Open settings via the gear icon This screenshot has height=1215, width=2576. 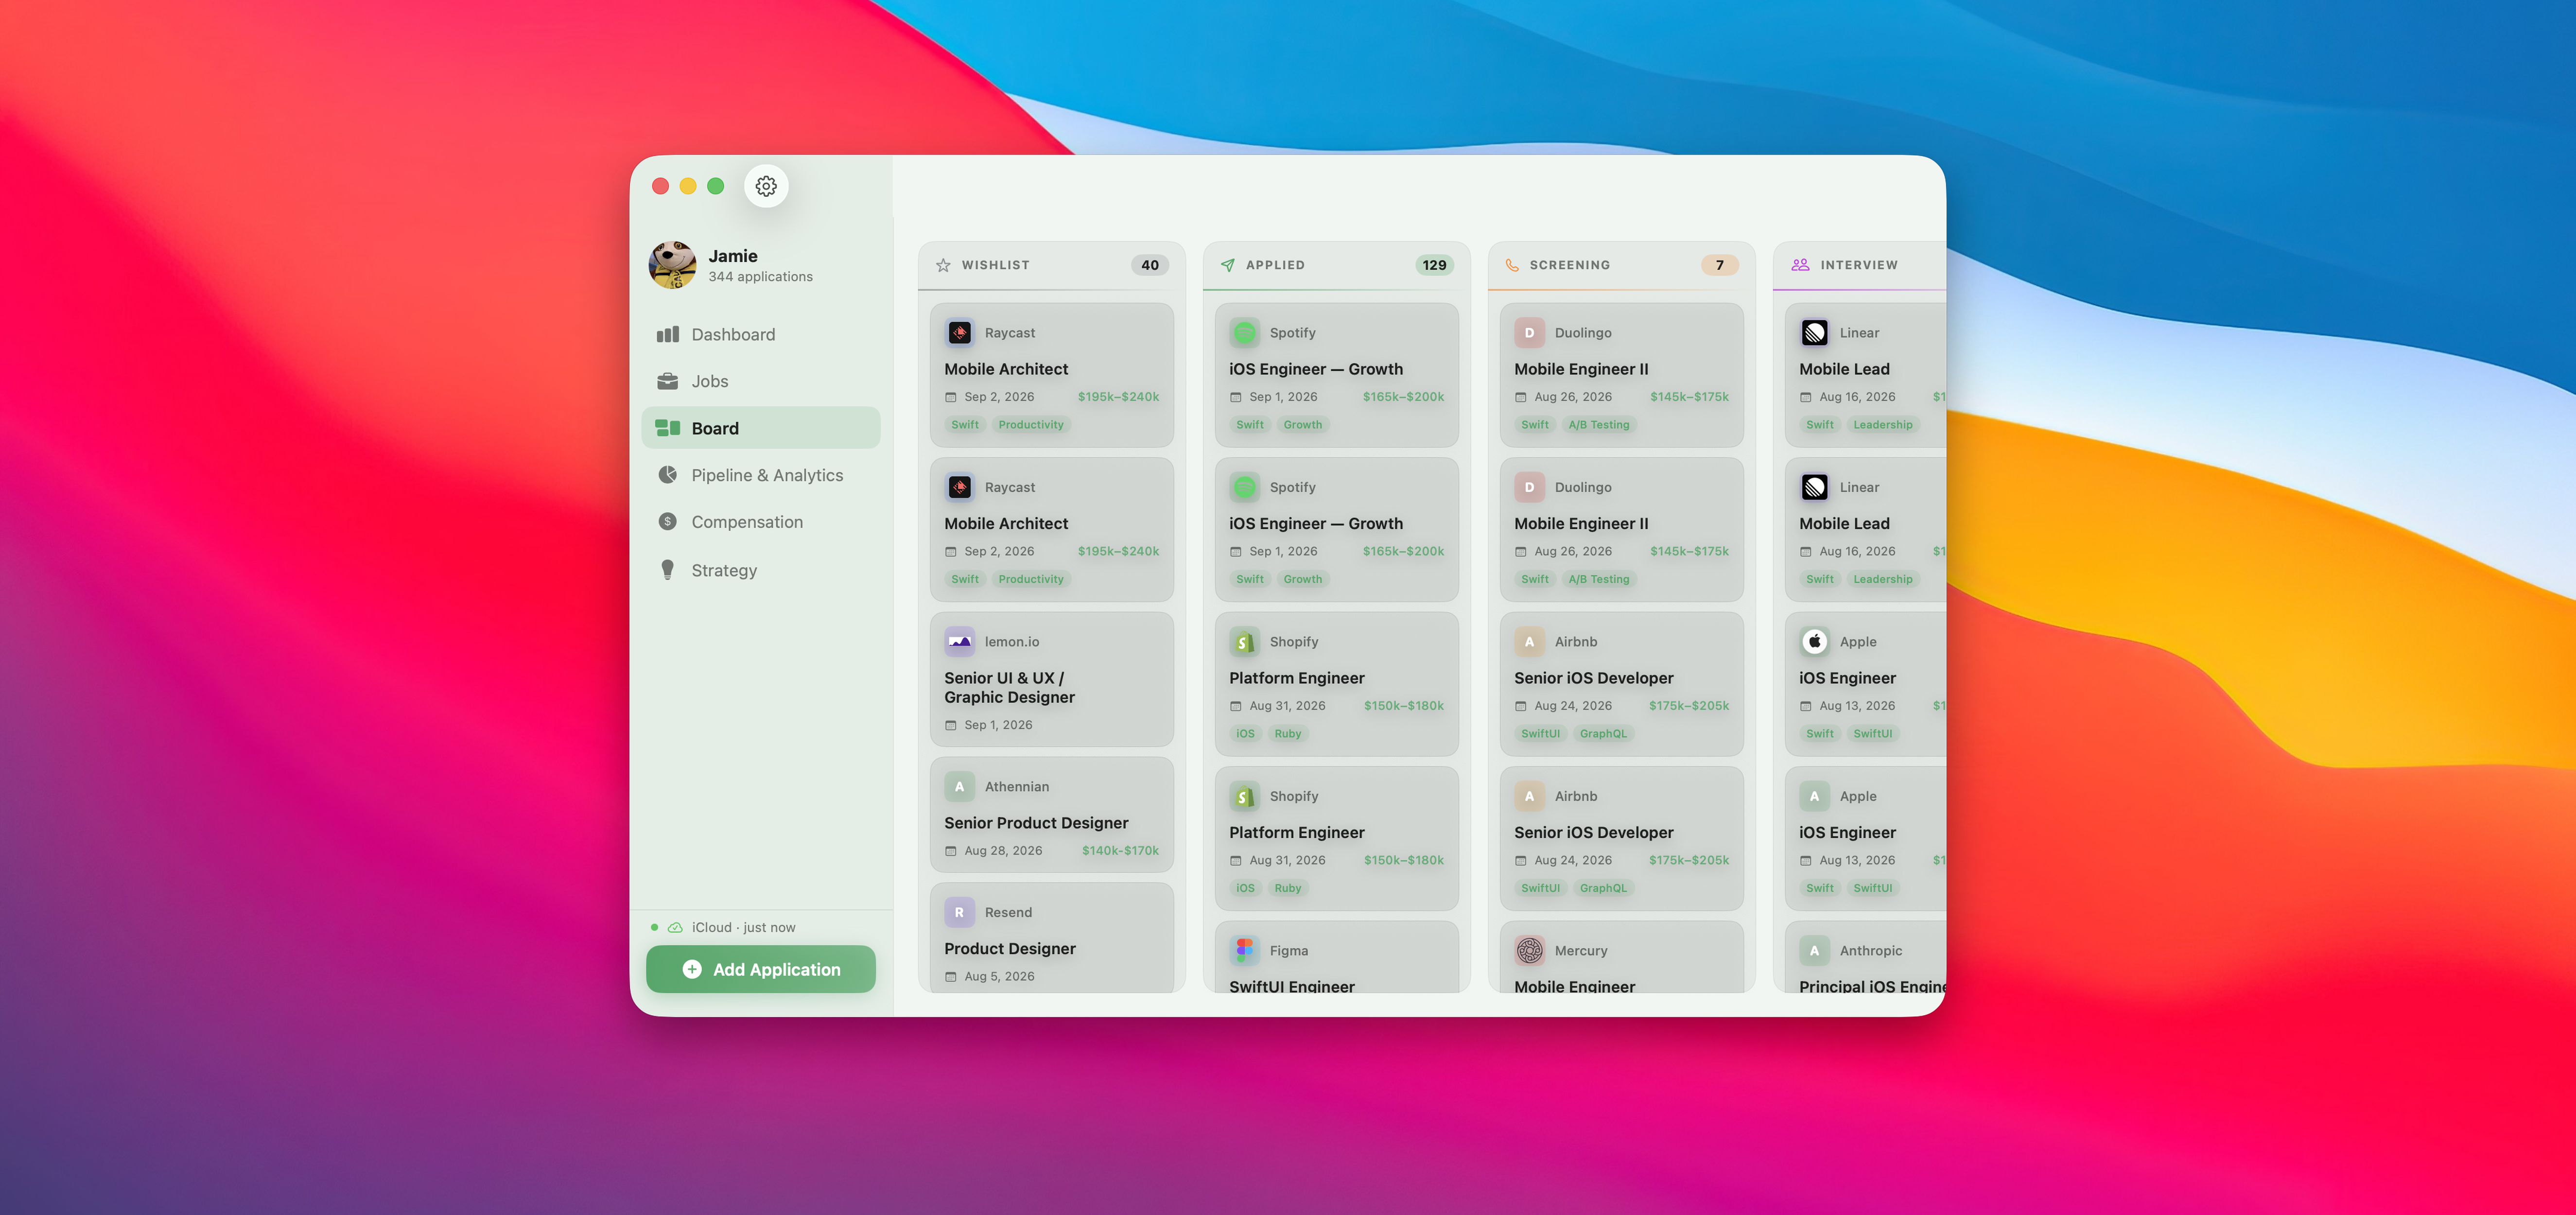(x=766, y=186)
